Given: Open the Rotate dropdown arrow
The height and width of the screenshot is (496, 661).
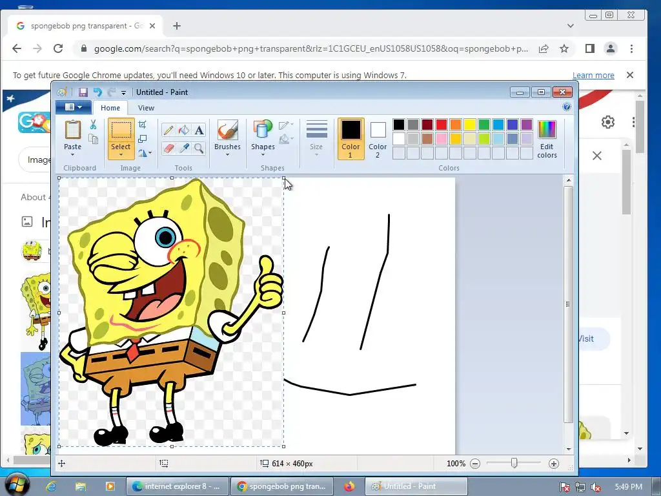Looking at the screenshot, I should point(150,153).
